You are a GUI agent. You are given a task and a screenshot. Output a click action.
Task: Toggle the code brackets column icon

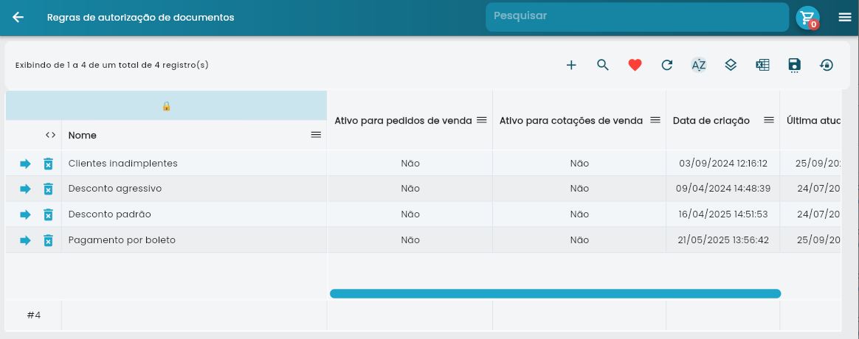50,135
